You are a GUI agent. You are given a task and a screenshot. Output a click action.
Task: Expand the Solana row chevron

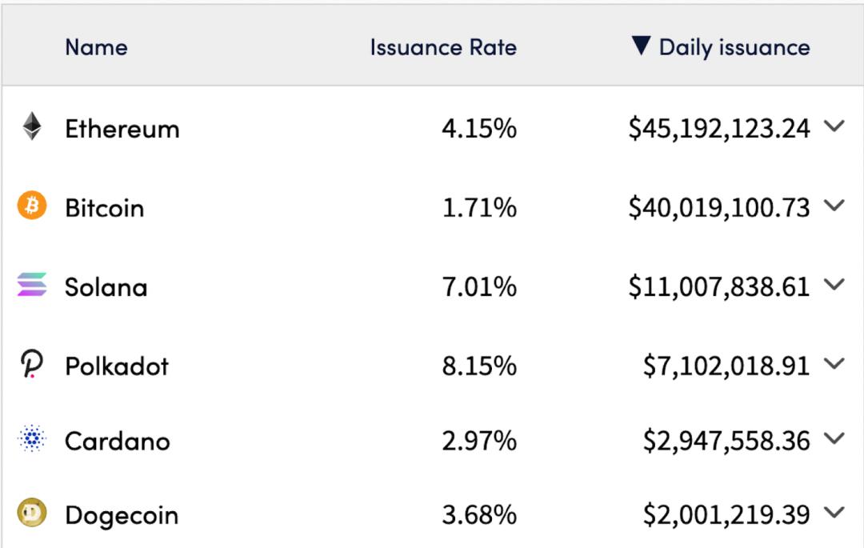pos(834,284)
